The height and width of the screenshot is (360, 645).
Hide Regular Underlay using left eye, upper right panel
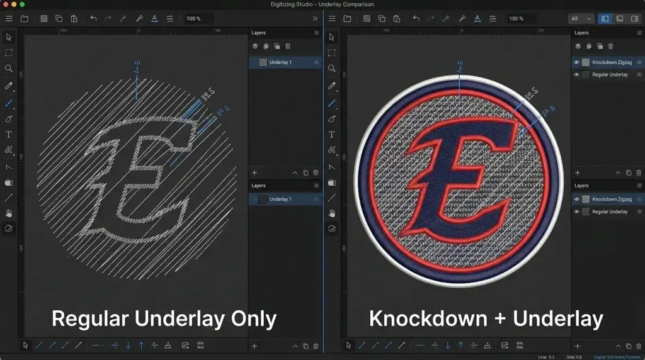tap(576, 75)
